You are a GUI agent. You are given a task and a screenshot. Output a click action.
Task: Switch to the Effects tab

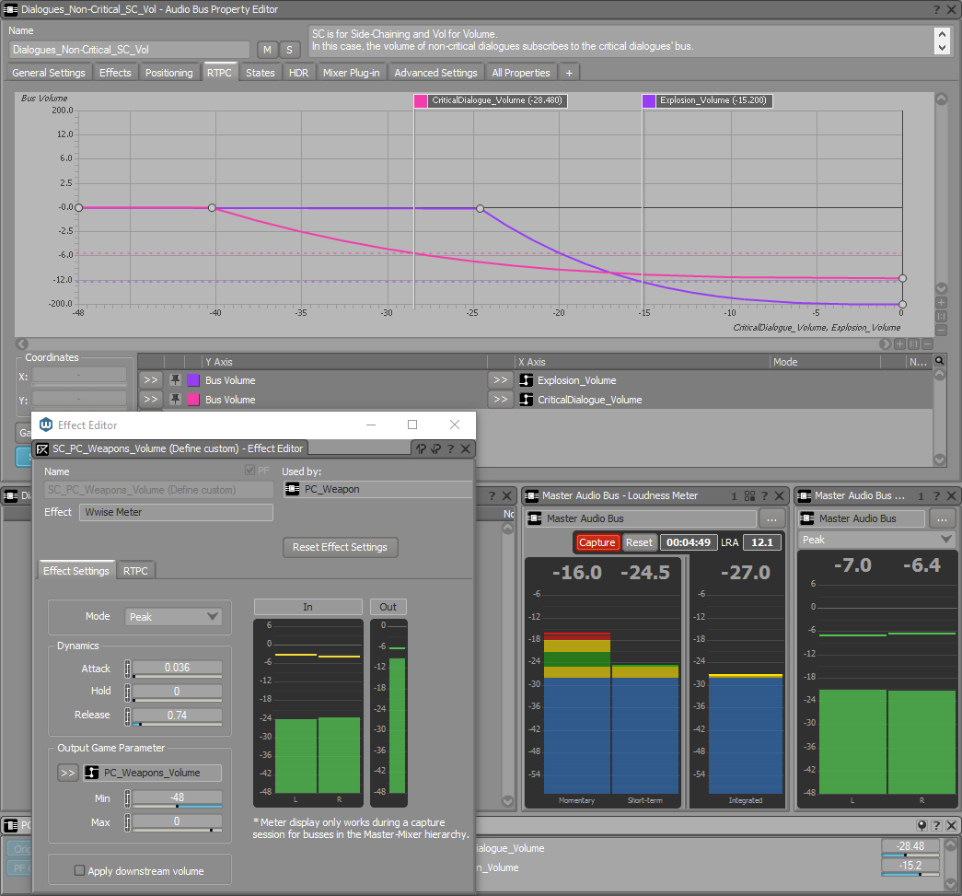[115, 73]
